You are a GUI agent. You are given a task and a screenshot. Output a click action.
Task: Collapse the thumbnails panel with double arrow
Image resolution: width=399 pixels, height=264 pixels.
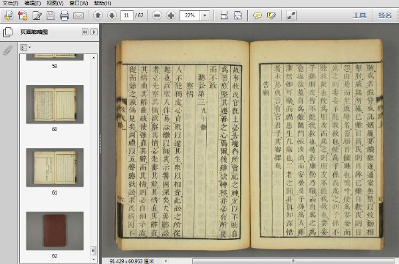tap(85, 32)
